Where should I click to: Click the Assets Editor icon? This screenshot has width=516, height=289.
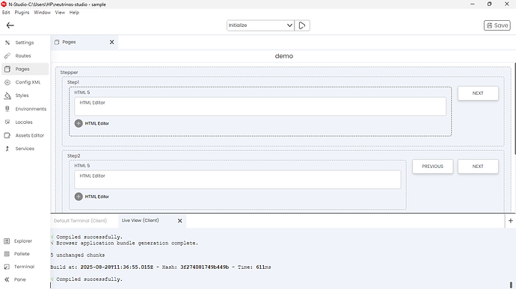coord(7,135)
